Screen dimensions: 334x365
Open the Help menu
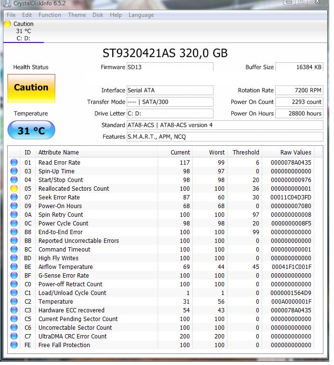point(116,15)
